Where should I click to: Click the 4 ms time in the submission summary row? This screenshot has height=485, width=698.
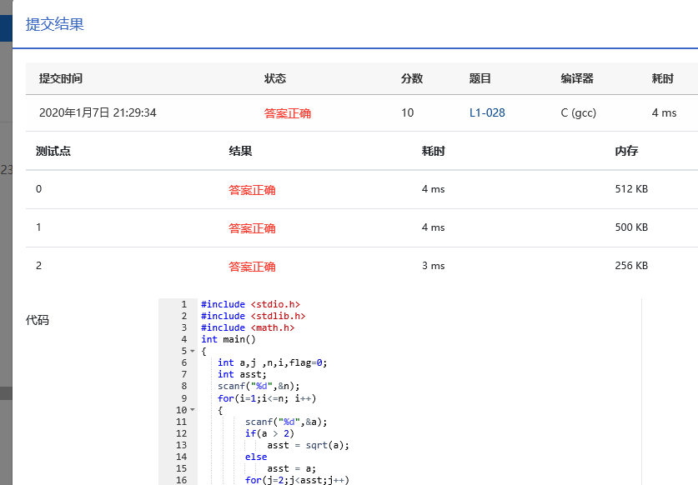[x=664, y=113]
